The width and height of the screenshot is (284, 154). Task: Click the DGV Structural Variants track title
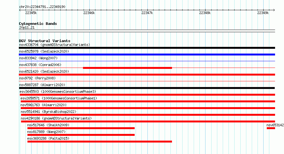point(45,41)
